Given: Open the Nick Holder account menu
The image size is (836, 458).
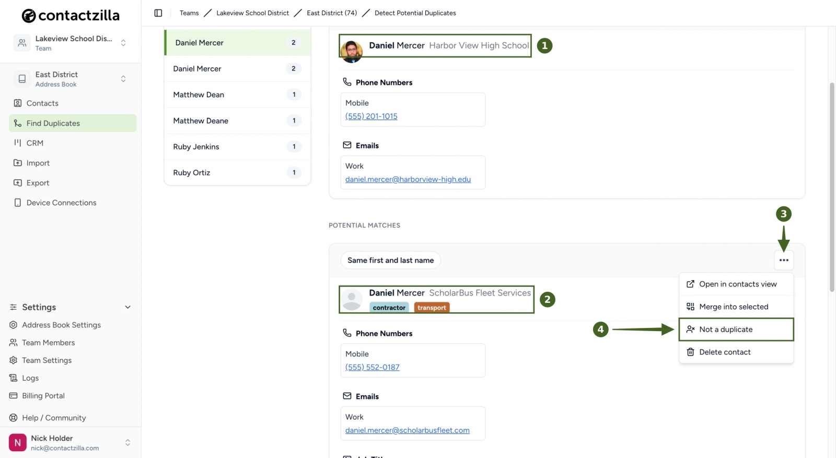Looking at the screenshot, I should pos(71,443).
